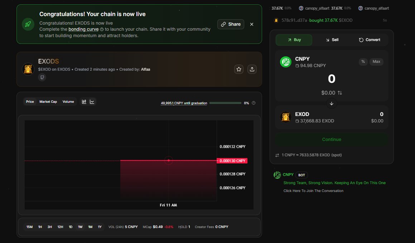Click the swap direction arrow between CNPY and EXOD
The height and width of the screenshot is (243, 415).
pos(332,103)
